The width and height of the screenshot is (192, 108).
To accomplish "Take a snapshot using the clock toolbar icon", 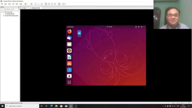I will pos(36,4).
